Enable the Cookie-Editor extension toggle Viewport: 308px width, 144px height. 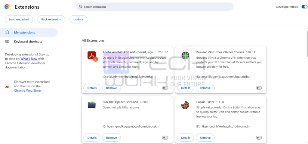pos(259,138)
